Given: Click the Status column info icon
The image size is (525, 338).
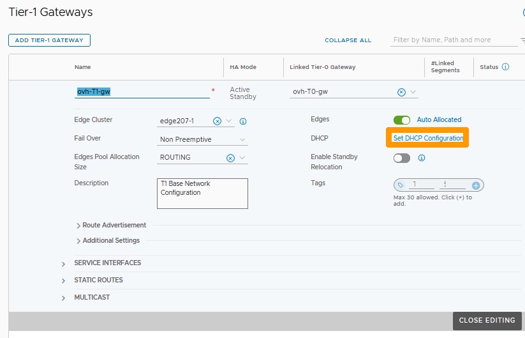Looking at the screenshot, I should 506,66.
